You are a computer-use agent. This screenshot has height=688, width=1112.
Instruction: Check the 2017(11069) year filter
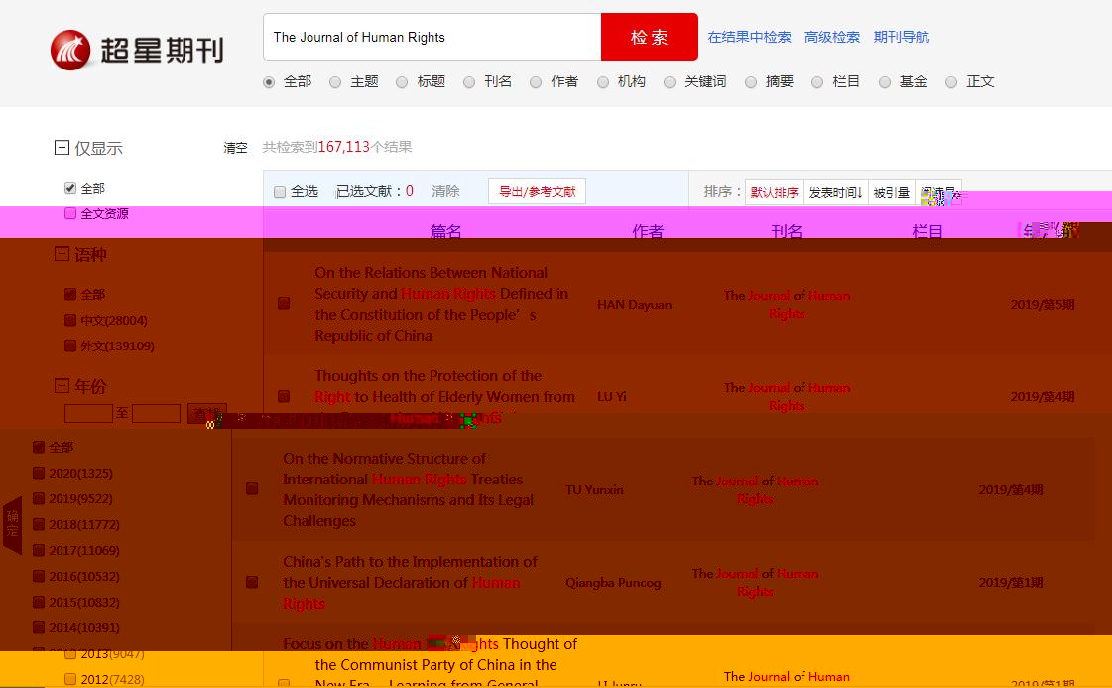click(x=39, y=550)
